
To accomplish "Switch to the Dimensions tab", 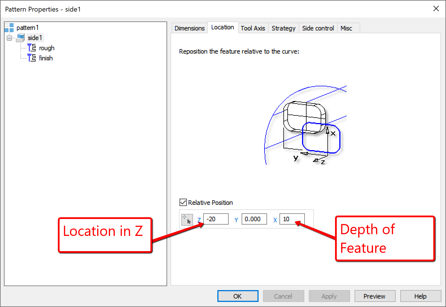I will coord(189,28).
